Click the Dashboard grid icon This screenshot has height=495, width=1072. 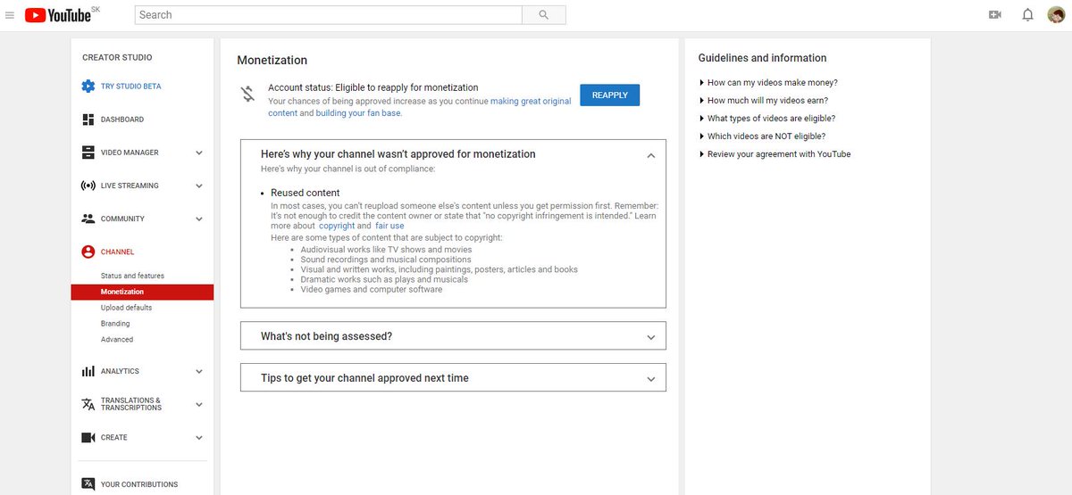coord(88,120)
